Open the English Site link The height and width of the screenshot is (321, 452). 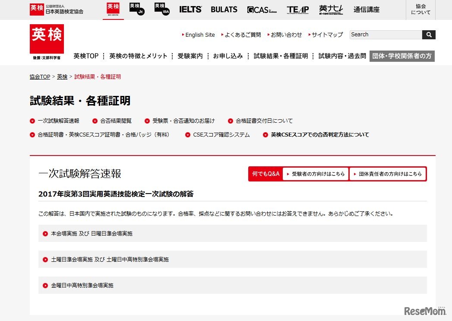click(200, 35)
